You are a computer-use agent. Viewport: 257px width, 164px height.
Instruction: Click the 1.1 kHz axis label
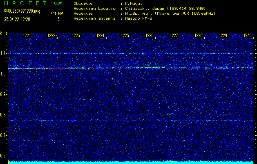(4, 54)
